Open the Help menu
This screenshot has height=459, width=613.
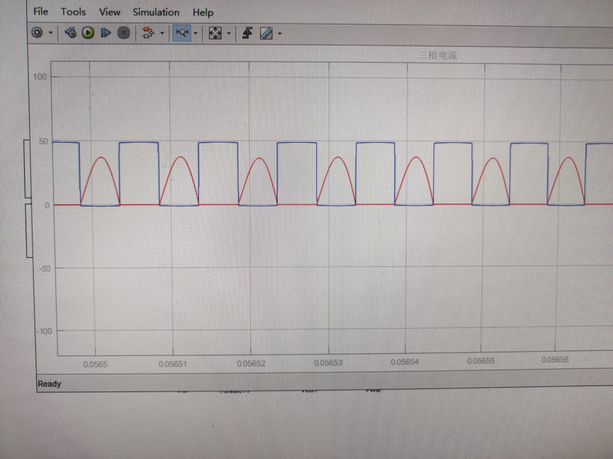(x=203, y=13)
